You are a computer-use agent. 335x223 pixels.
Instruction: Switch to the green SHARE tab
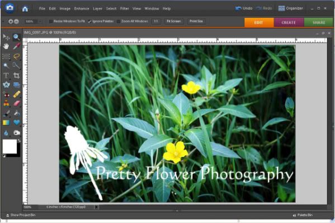[319, 22]
